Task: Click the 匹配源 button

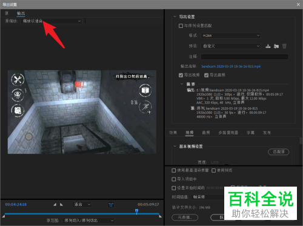Action: pyautogui.click(x=279, y=152)
